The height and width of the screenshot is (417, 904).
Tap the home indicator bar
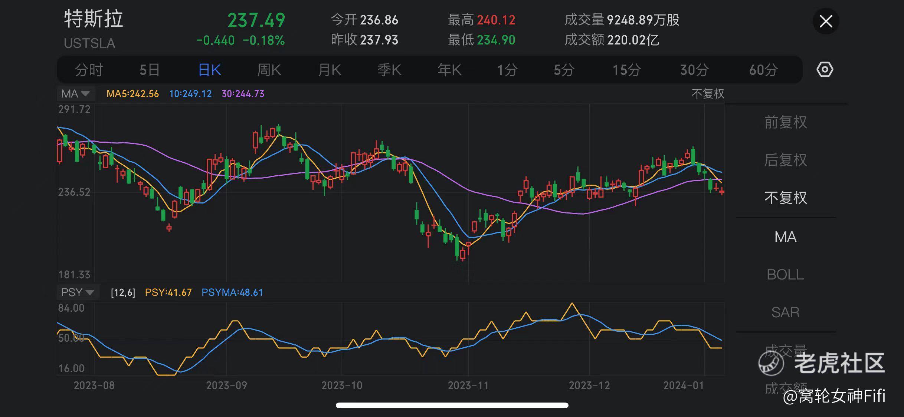(x=452, y=405)
